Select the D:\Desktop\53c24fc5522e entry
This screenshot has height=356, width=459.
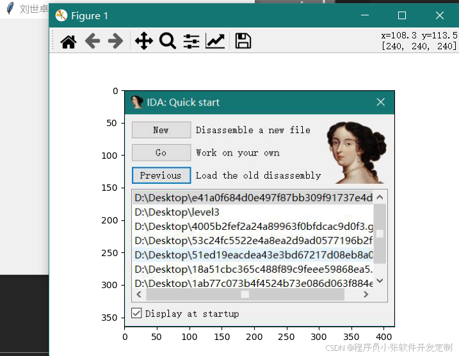253,240
